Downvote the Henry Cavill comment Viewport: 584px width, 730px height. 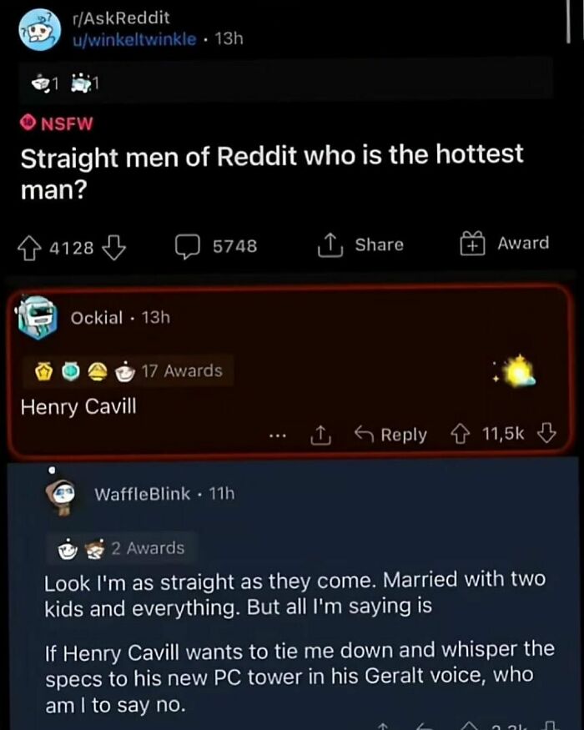545,434
